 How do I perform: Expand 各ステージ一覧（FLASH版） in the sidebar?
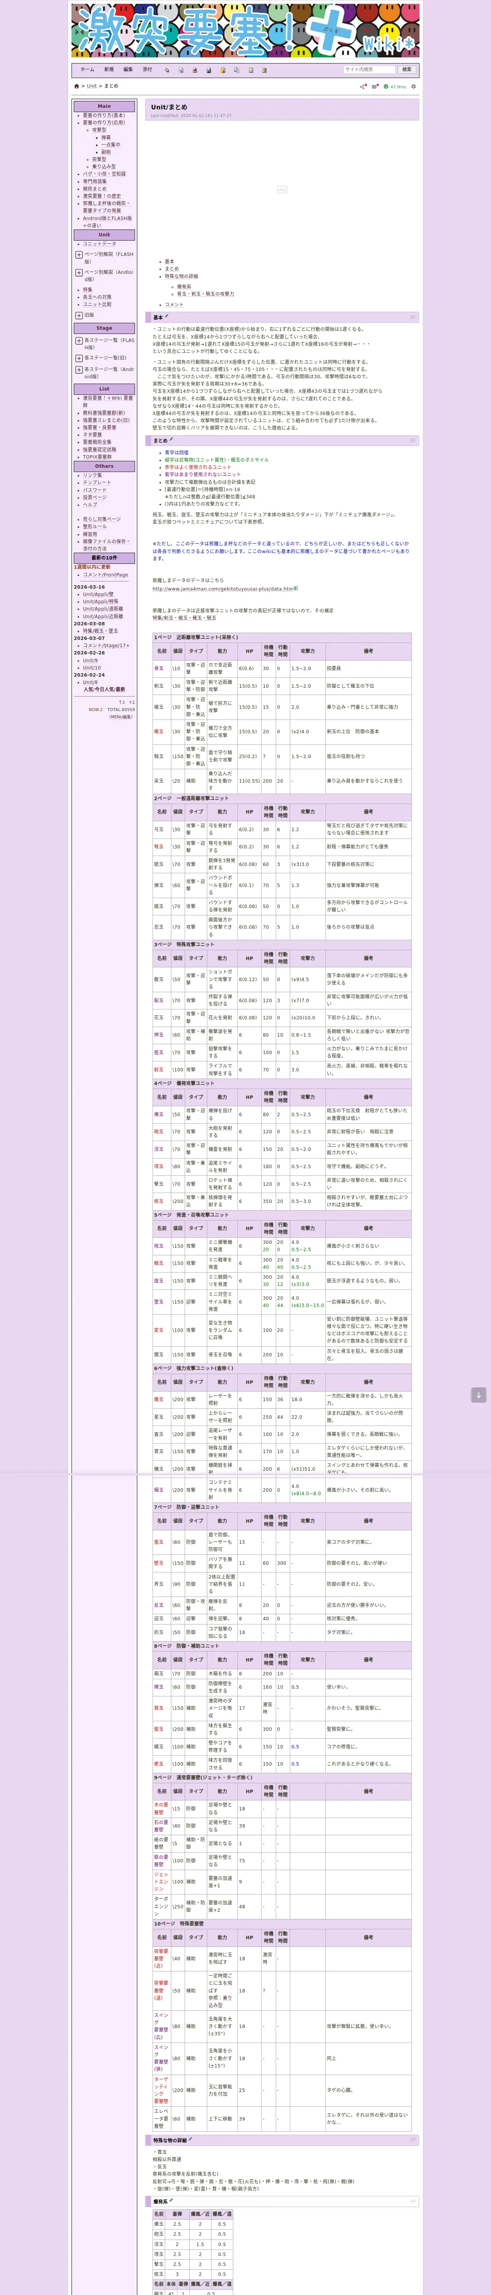pos(79,340)
